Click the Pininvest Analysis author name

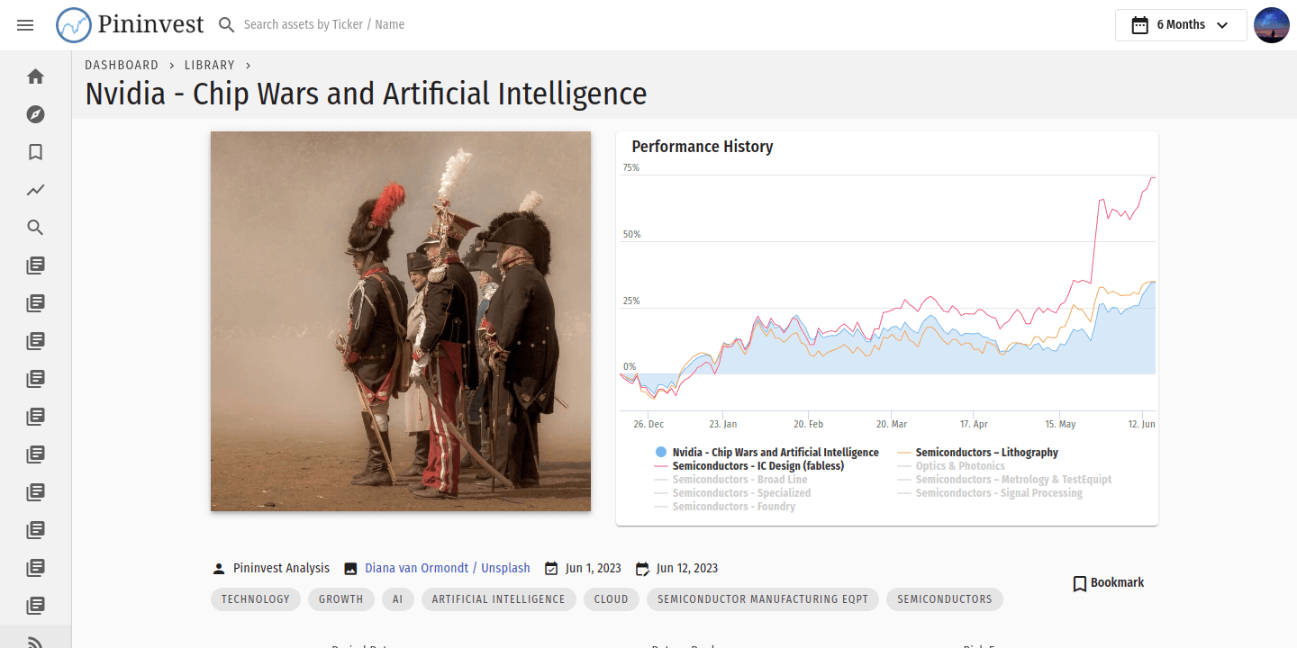(282, 569)
